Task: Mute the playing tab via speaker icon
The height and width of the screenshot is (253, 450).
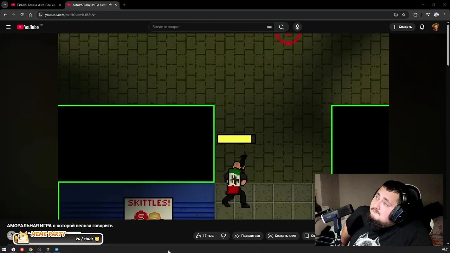Action: pyautogui.click(x=110, y=5)
